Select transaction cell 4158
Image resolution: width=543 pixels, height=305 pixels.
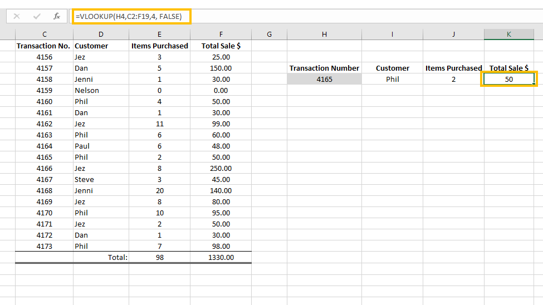(45, 79)
